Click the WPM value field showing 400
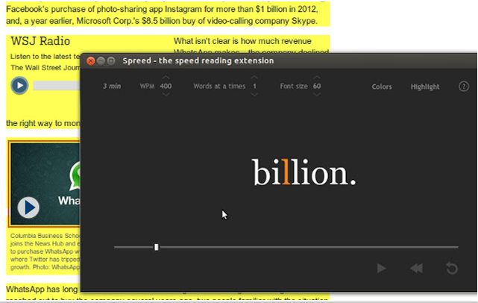The image size is (478, 303). click(x=166, y=87)
